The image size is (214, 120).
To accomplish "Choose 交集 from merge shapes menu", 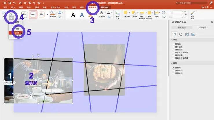I will pos(16,33).
